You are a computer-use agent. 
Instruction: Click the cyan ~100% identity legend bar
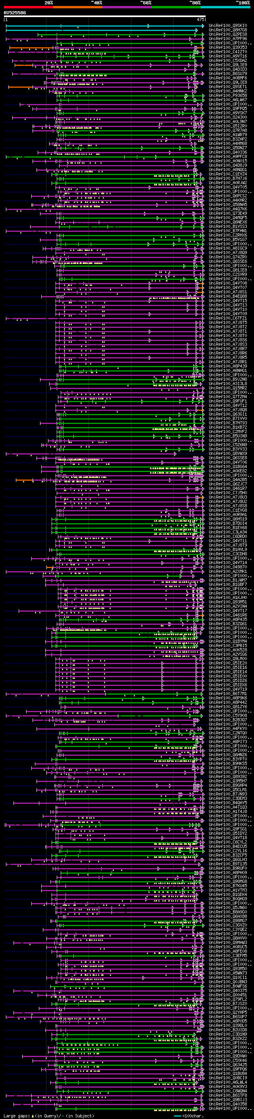[225, 7]
